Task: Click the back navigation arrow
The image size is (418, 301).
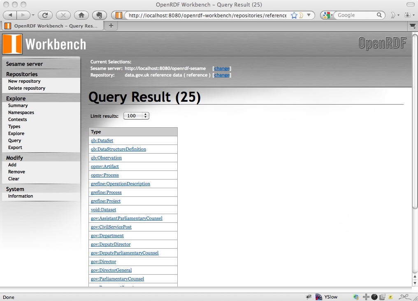Action: [x=10, y=15]
